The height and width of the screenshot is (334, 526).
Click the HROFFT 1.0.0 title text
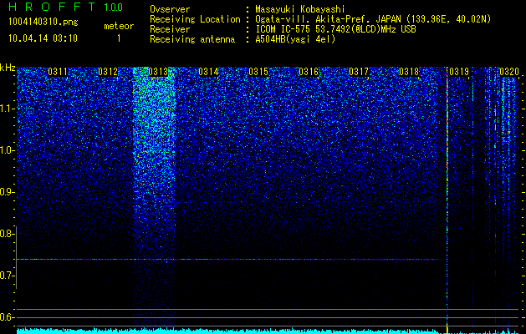click(x=66, y=7)
